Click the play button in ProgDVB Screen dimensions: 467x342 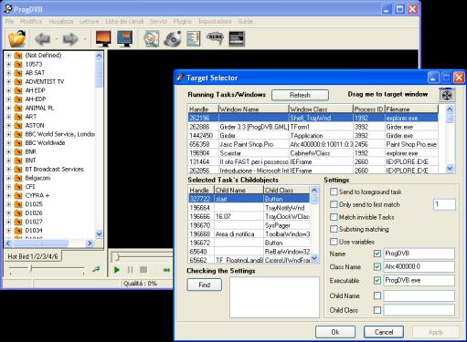pyautogui.click(x=116, y=270)
